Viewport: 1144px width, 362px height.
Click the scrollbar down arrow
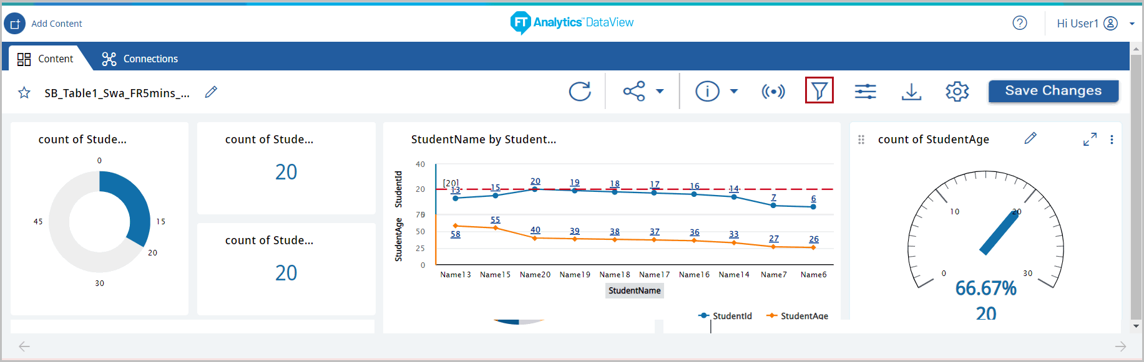[1136, 326]
